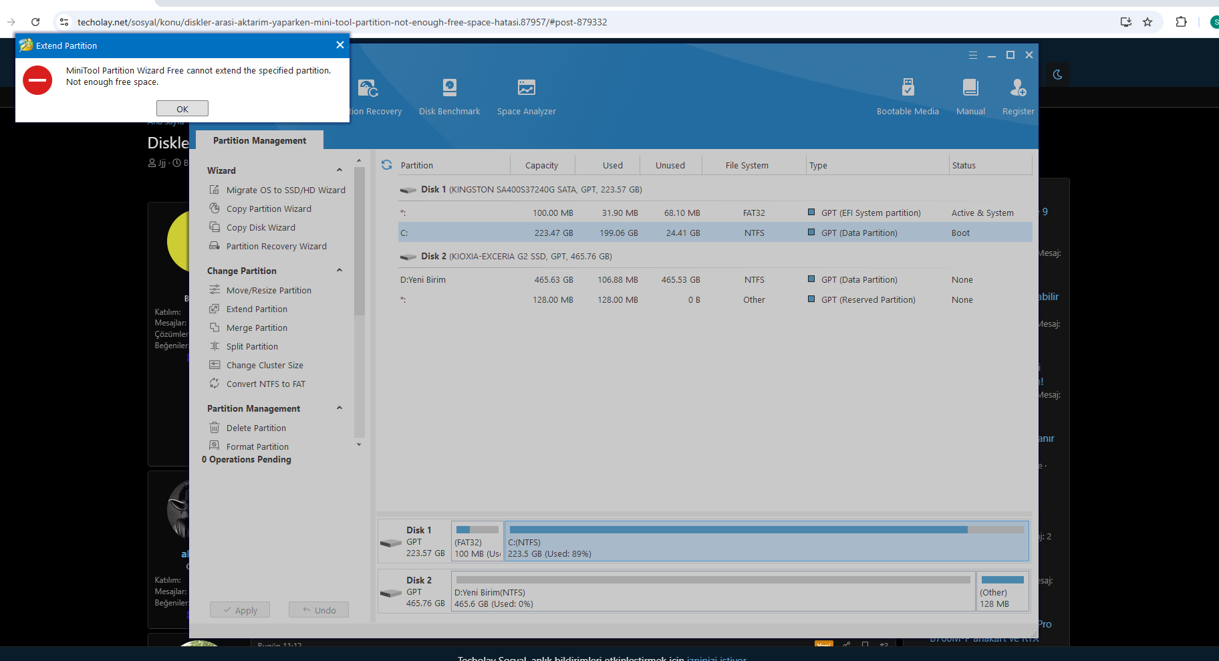Click the Migrate OS to SSD/HD Wizard icon
The height and width of the screenshot is (661, 1219).
(215, 190)
